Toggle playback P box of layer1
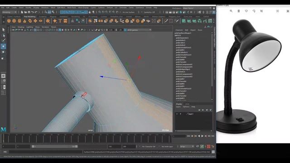The width and height of the screenshot is (290, 163). coord(180,114)
